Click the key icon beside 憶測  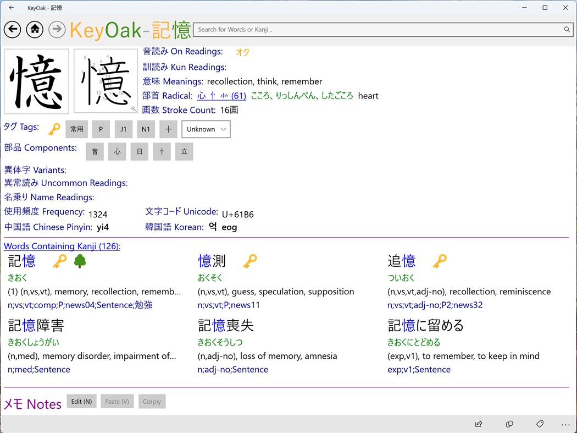pyautogui.click(x=250, y=261)
